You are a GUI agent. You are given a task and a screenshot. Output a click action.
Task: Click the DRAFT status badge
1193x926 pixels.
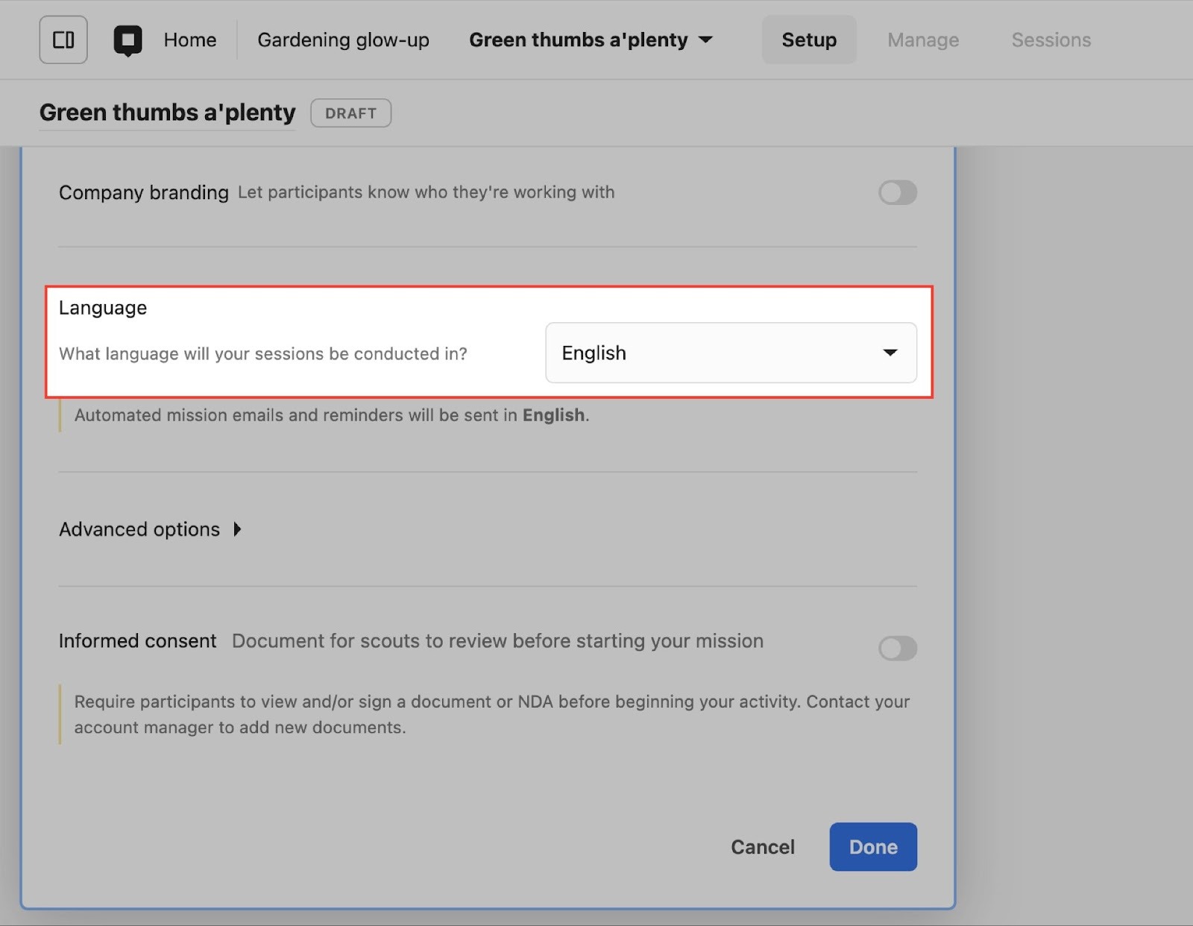pos(350,113)
